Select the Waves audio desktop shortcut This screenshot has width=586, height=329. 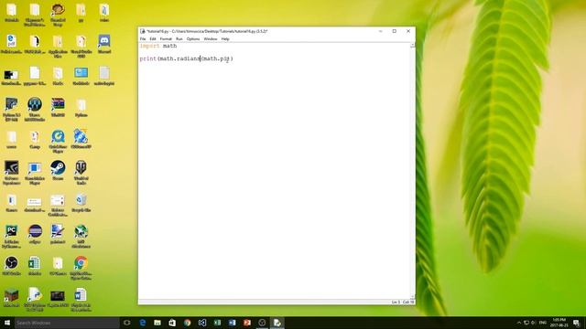click(x=35, y=109)
